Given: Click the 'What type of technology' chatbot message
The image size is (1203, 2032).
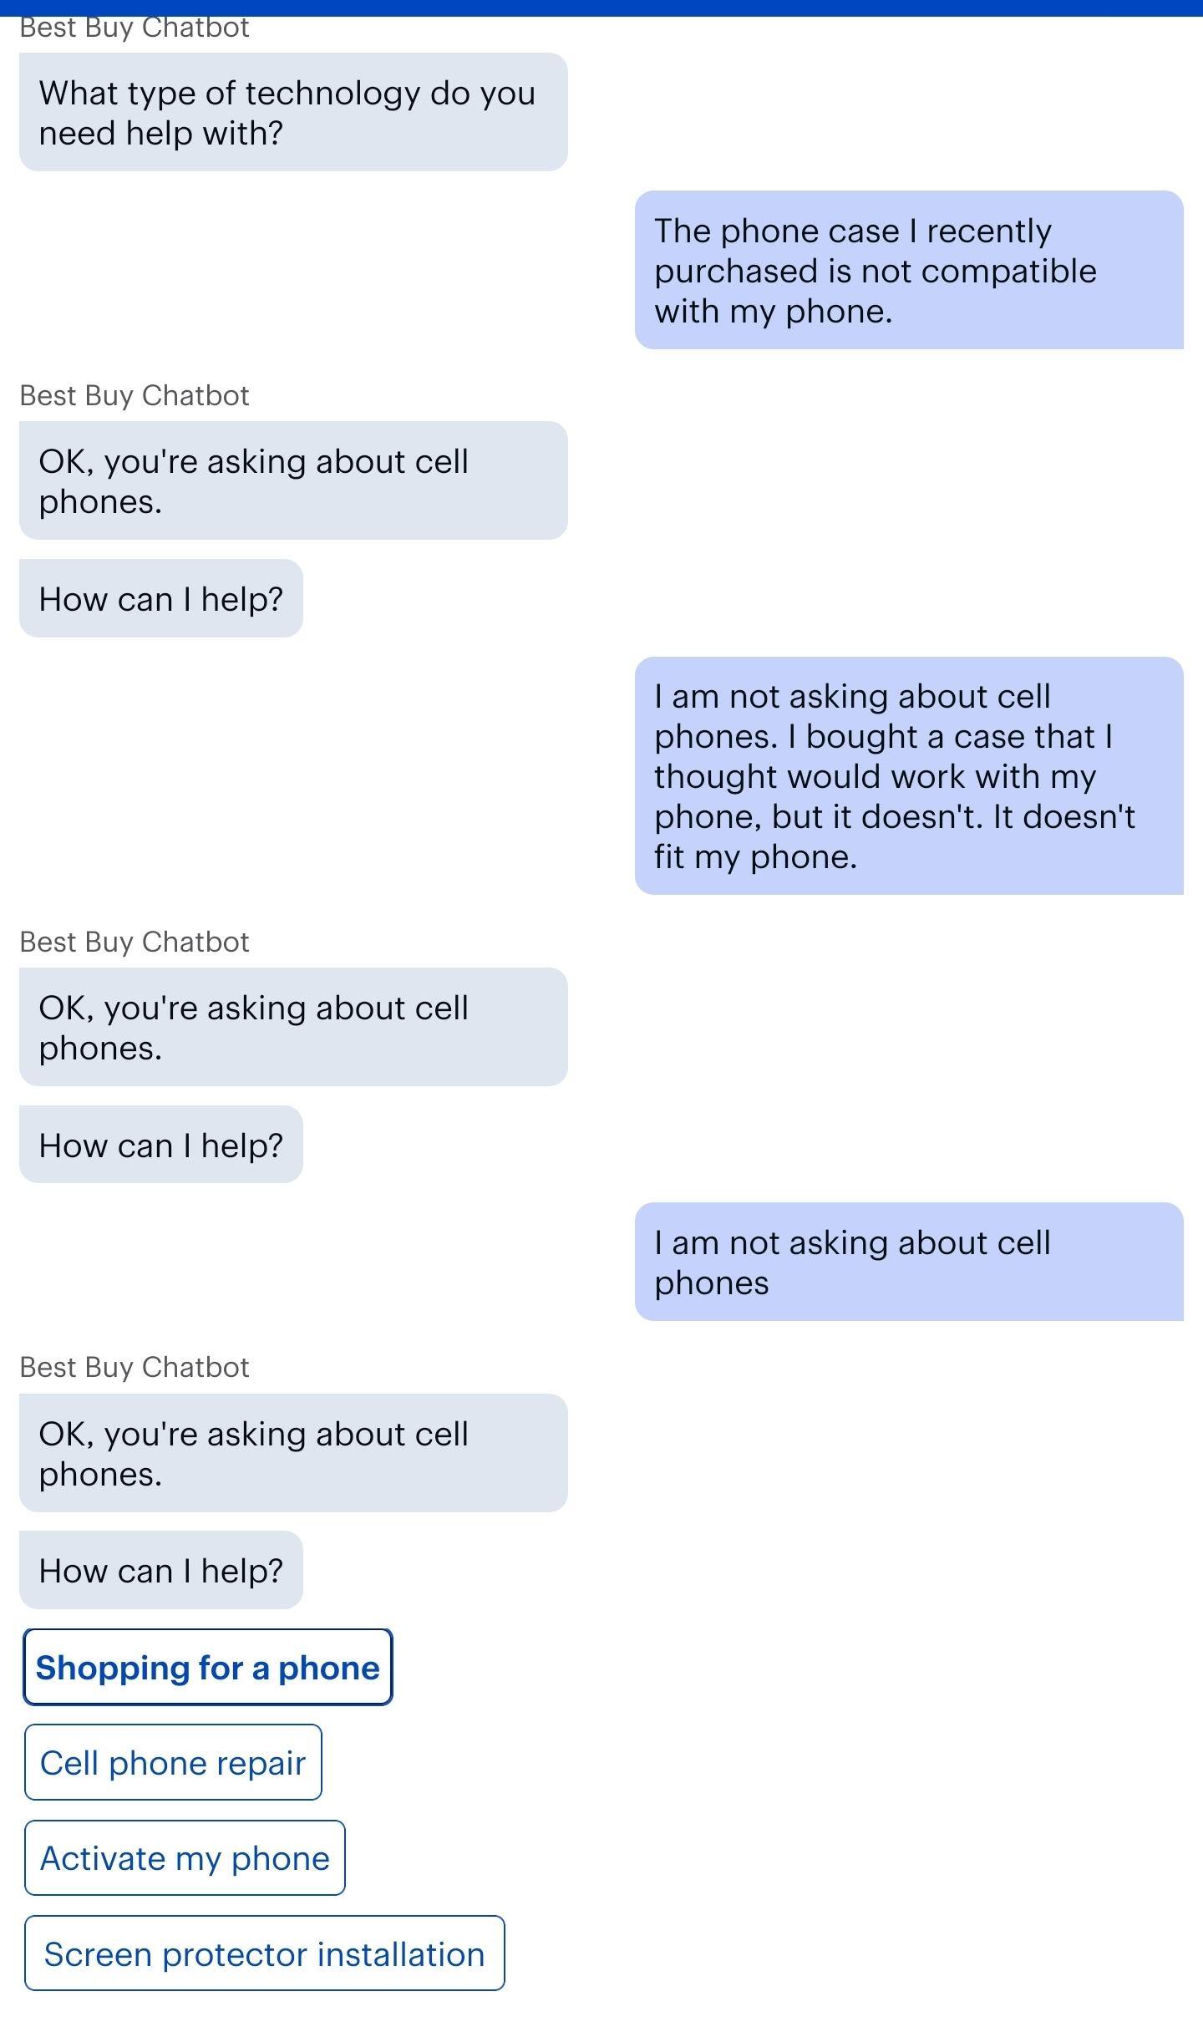Looking at the screenshot, I should point(293,112).
